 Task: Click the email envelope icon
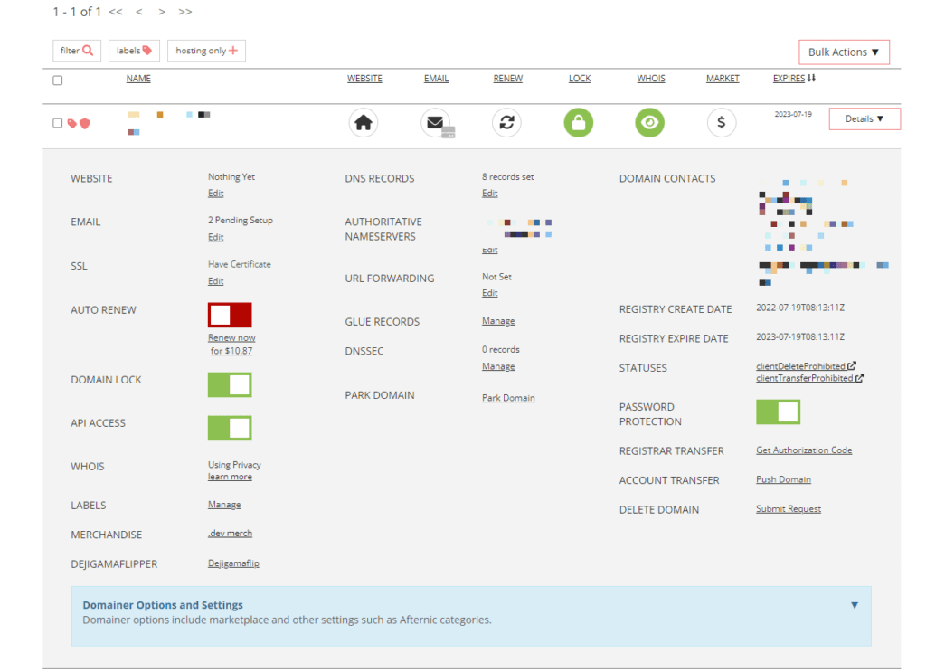click(x=436, y=122)
